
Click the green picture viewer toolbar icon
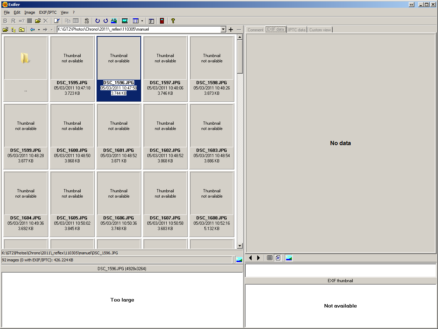[x=124, y=21]
